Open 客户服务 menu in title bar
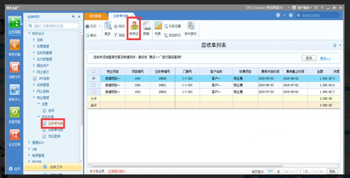This screenshot has height=178, width=350. pos(302,8)
